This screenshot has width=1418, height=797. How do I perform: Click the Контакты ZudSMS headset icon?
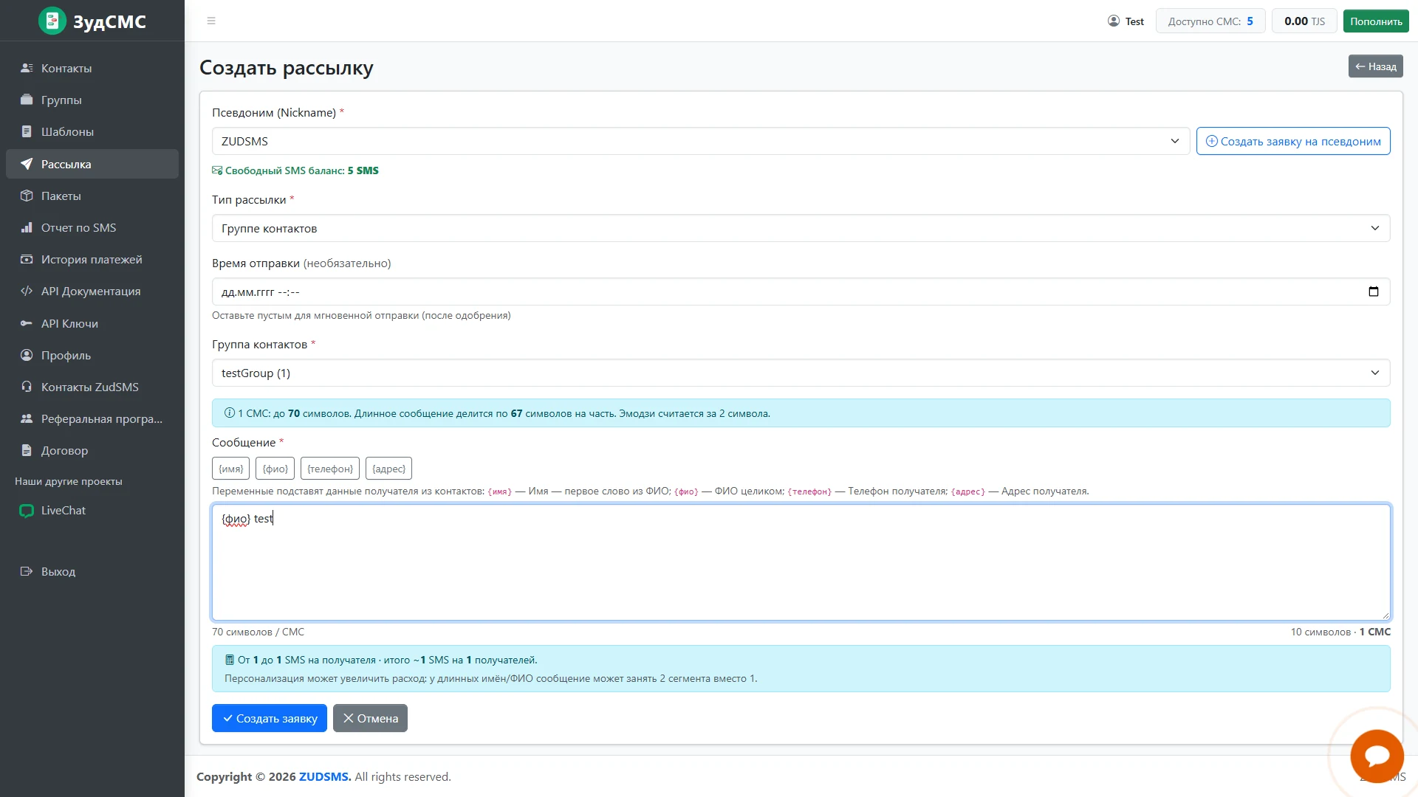click(27, 387)
